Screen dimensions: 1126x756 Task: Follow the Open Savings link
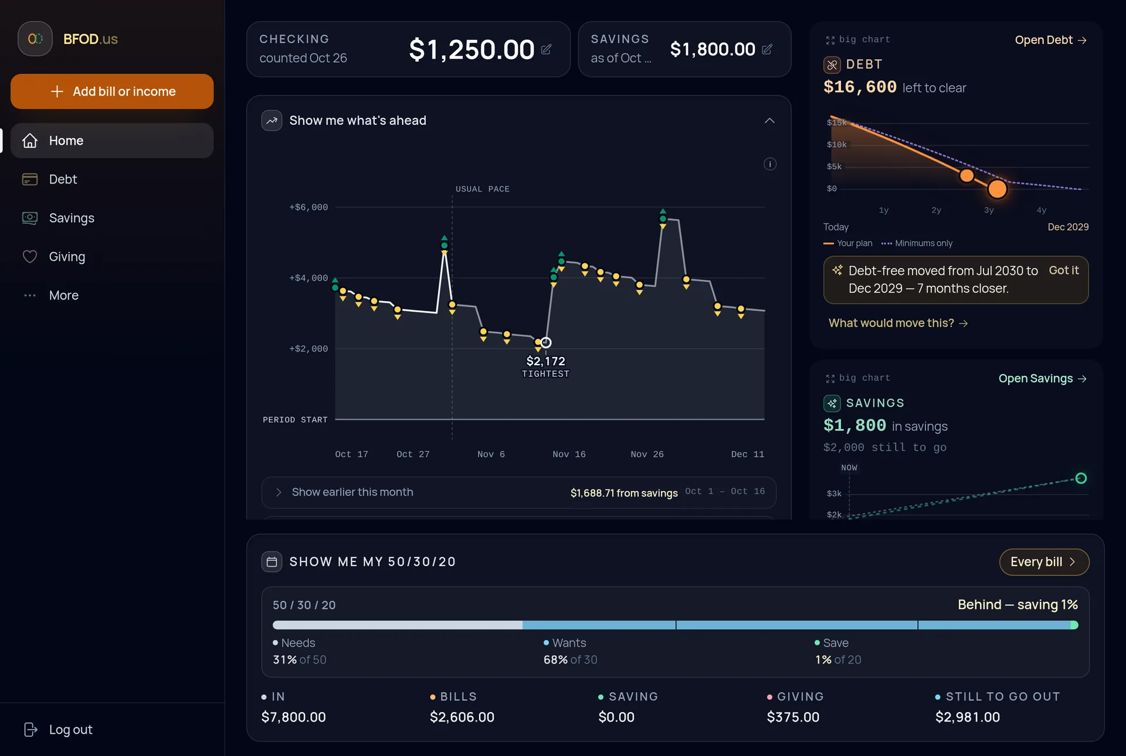[1043, 379]
